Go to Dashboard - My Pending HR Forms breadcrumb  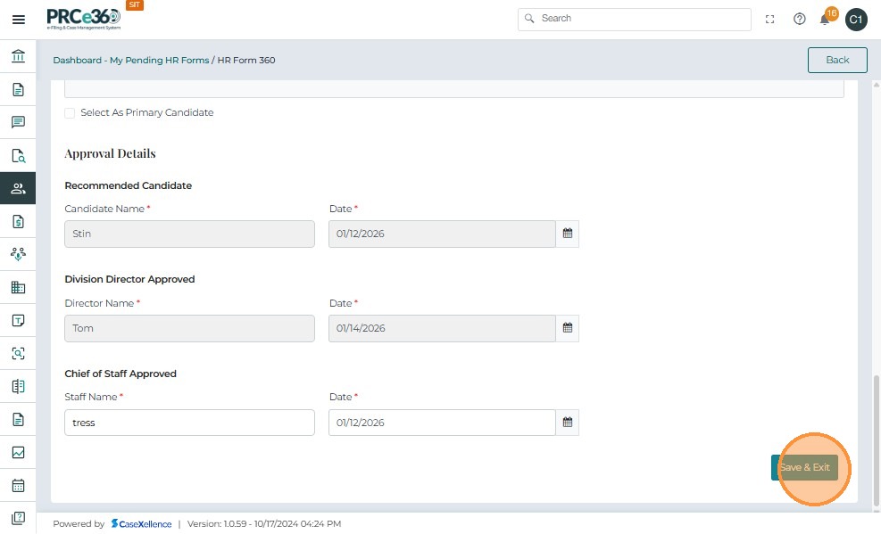click(130, 61)
